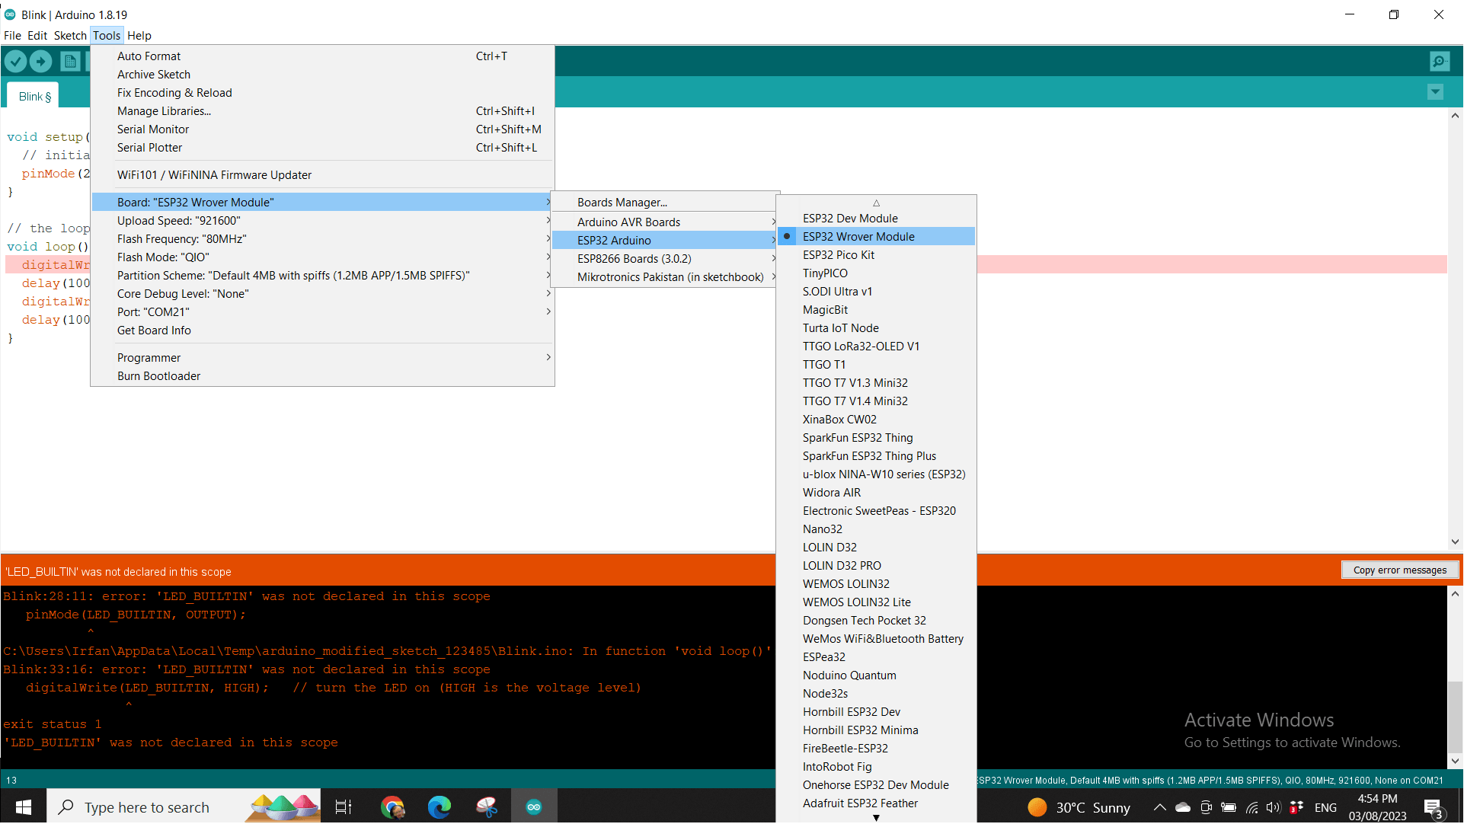Open the Help menu
The image size is (1464, 824).
click(139, 36)
